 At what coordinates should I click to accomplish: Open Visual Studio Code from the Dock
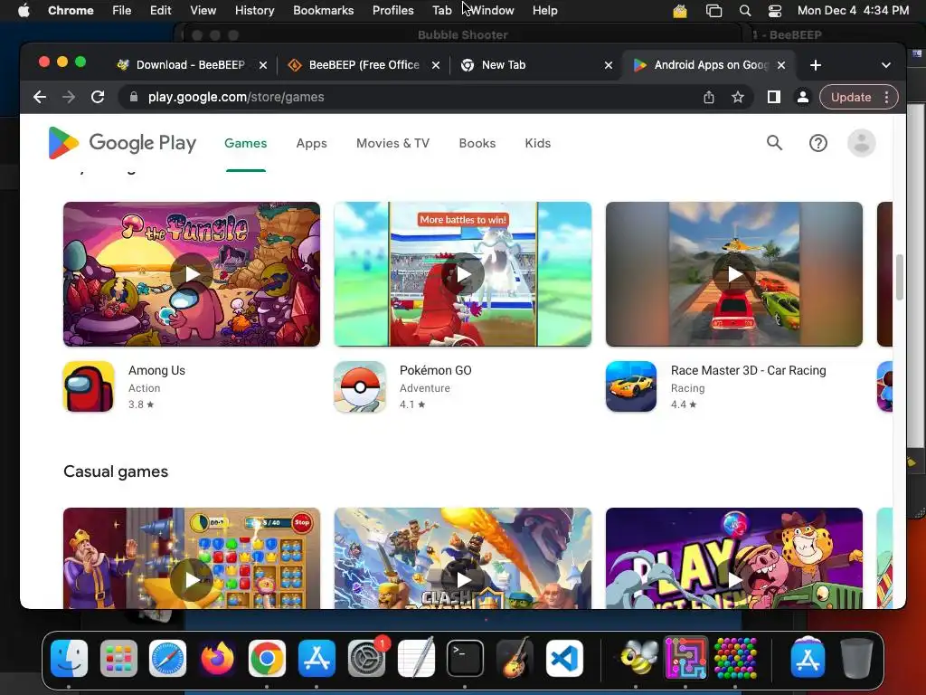[x=564, y=658]
